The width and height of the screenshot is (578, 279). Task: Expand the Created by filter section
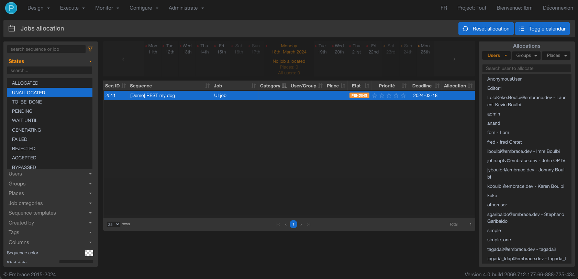(x=50, y=223)
